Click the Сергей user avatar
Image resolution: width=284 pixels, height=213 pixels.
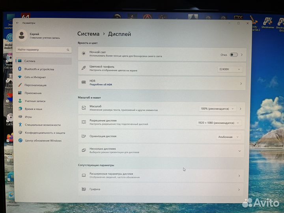coord(22,35)
